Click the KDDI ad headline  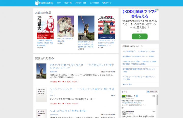pos(140,14)
